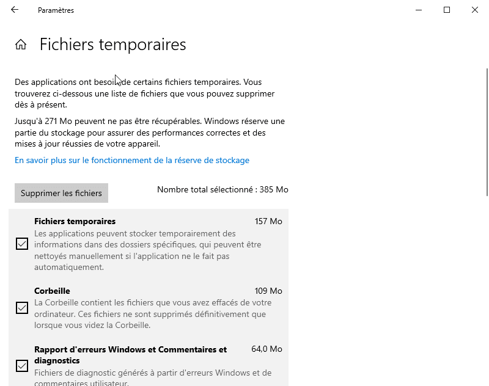This screenshot has height=386, width=489.
Task: Uncheck the Fichiers temporaires checkbox
Action: point(22,244)
